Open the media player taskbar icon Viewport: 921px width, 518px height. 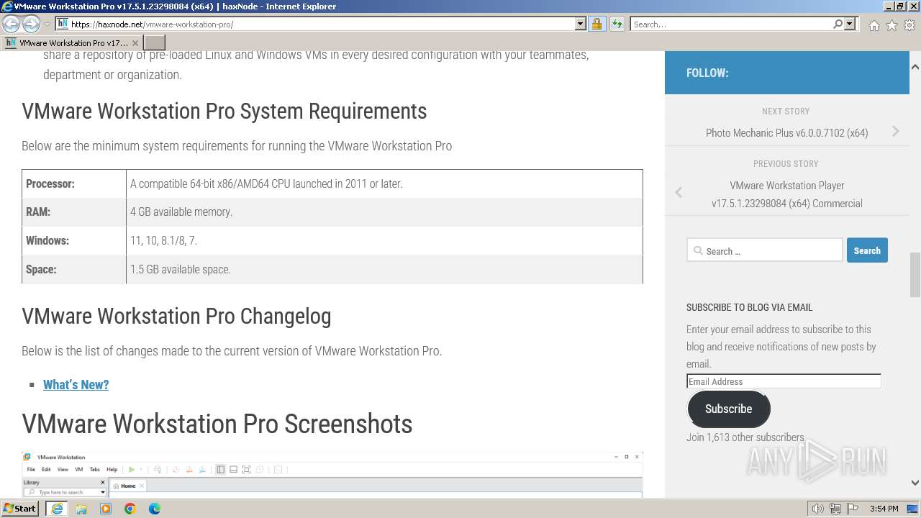click(x=106, y=509)
